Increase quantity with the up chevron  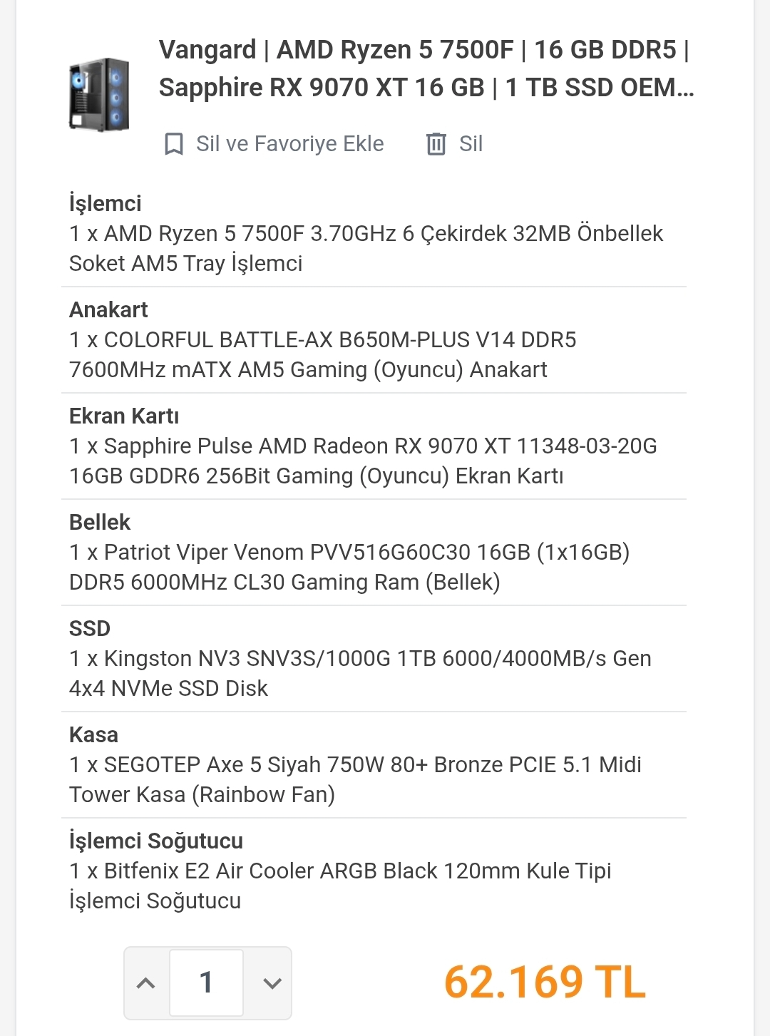146,983
